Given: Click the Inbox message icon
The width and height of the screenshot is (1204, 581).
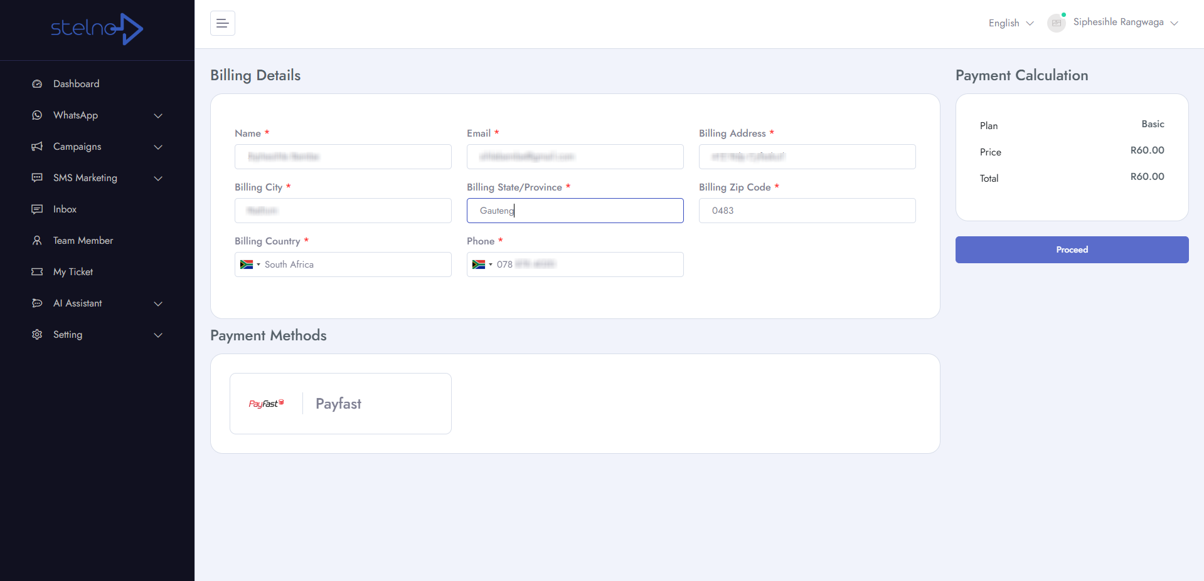Looking at the screenshot, I should coord(37,209).
